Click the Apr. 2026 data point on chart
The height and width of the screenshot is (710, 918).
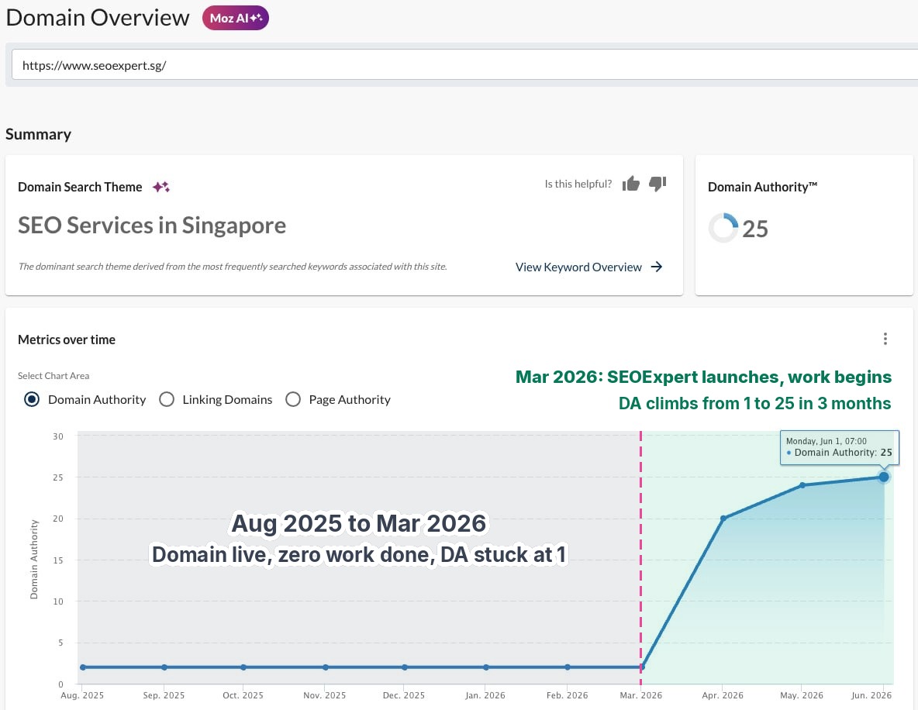click(x=723, y=518)
